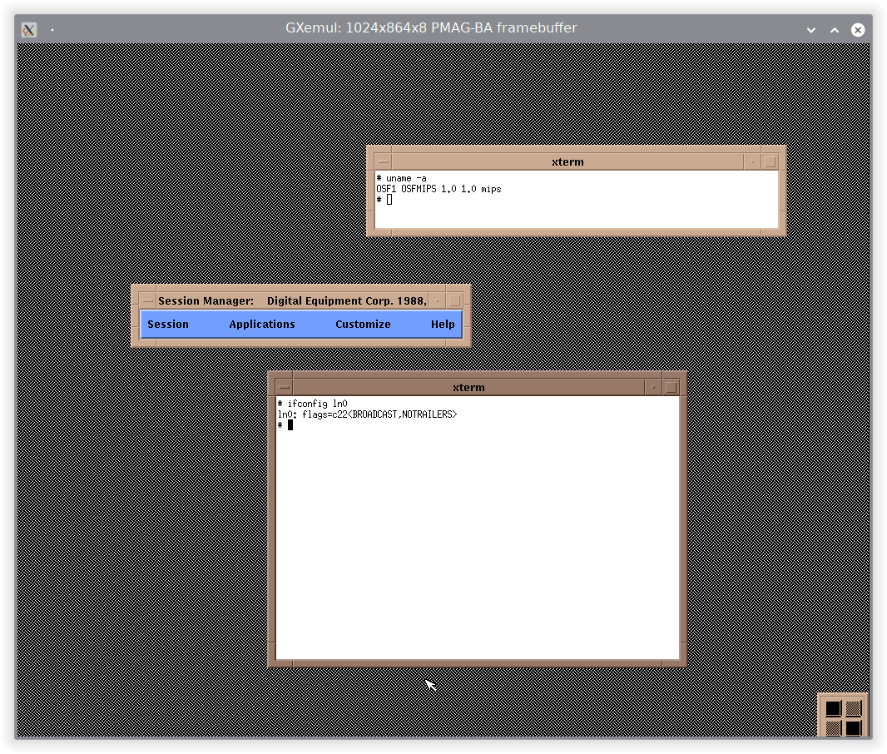Open the Customize menu in Session Manager
The height and width of the screenshot is (754, 887).
(x=363, y=324)
